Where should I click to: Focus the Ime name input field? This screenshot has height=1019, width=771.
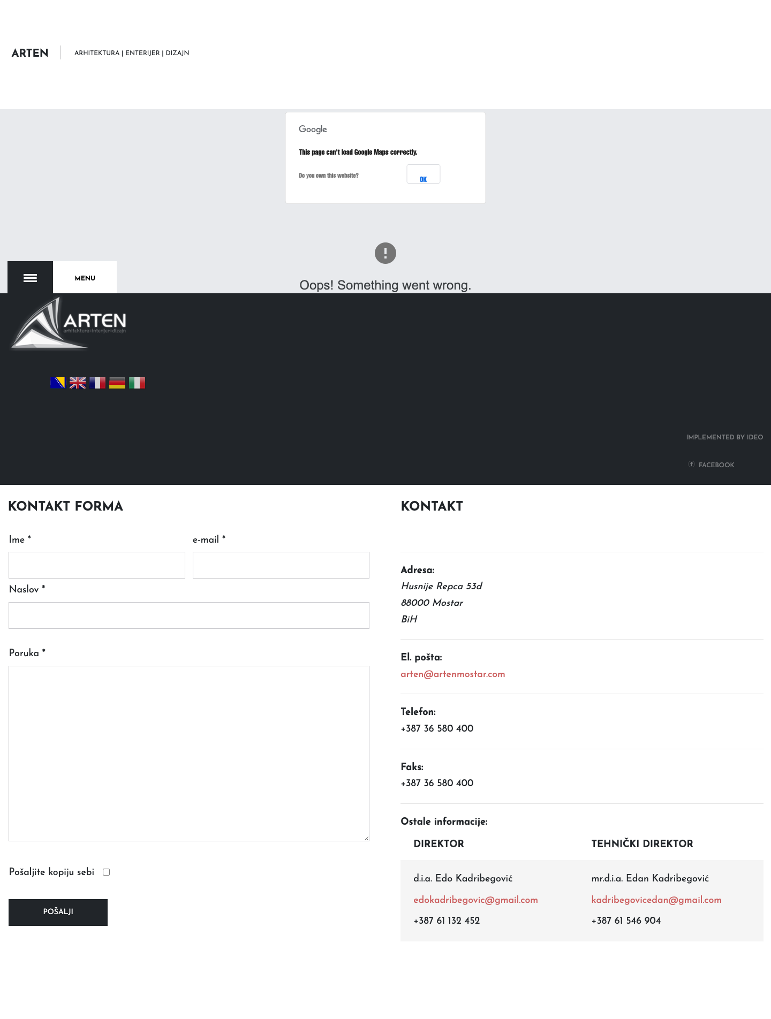[x=97, y=565]
